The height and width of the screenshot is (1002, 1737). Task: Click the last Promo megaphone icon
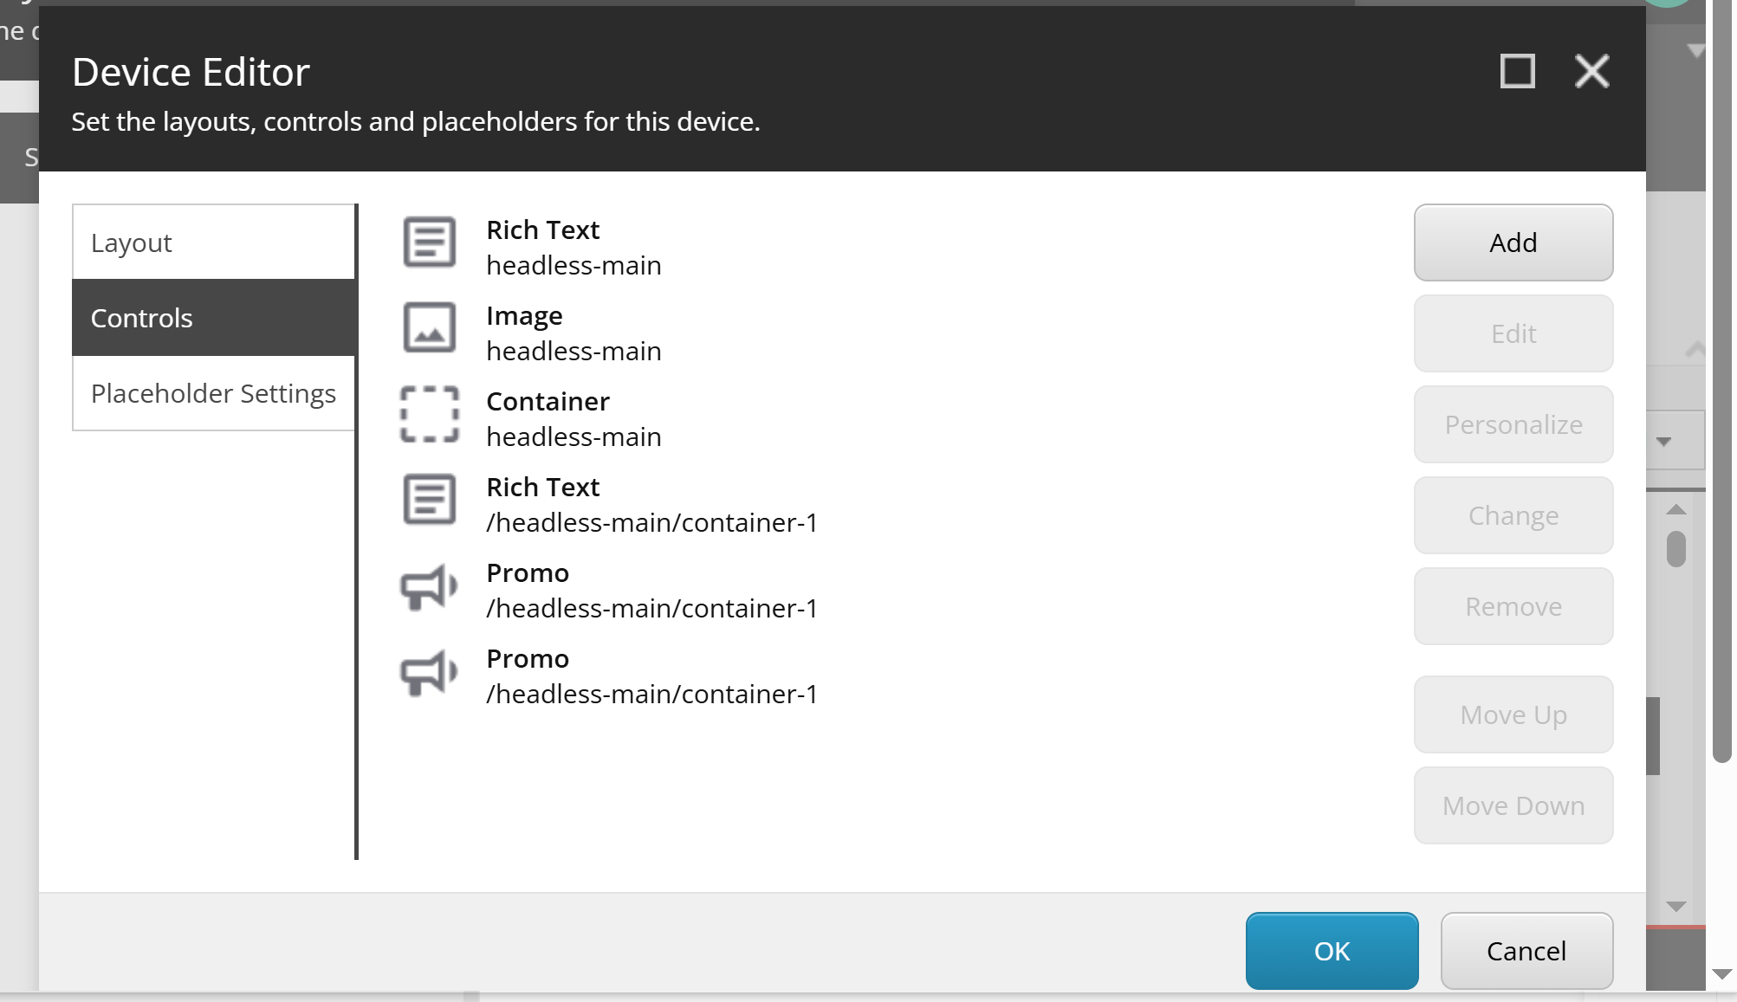tap(429, 672)
